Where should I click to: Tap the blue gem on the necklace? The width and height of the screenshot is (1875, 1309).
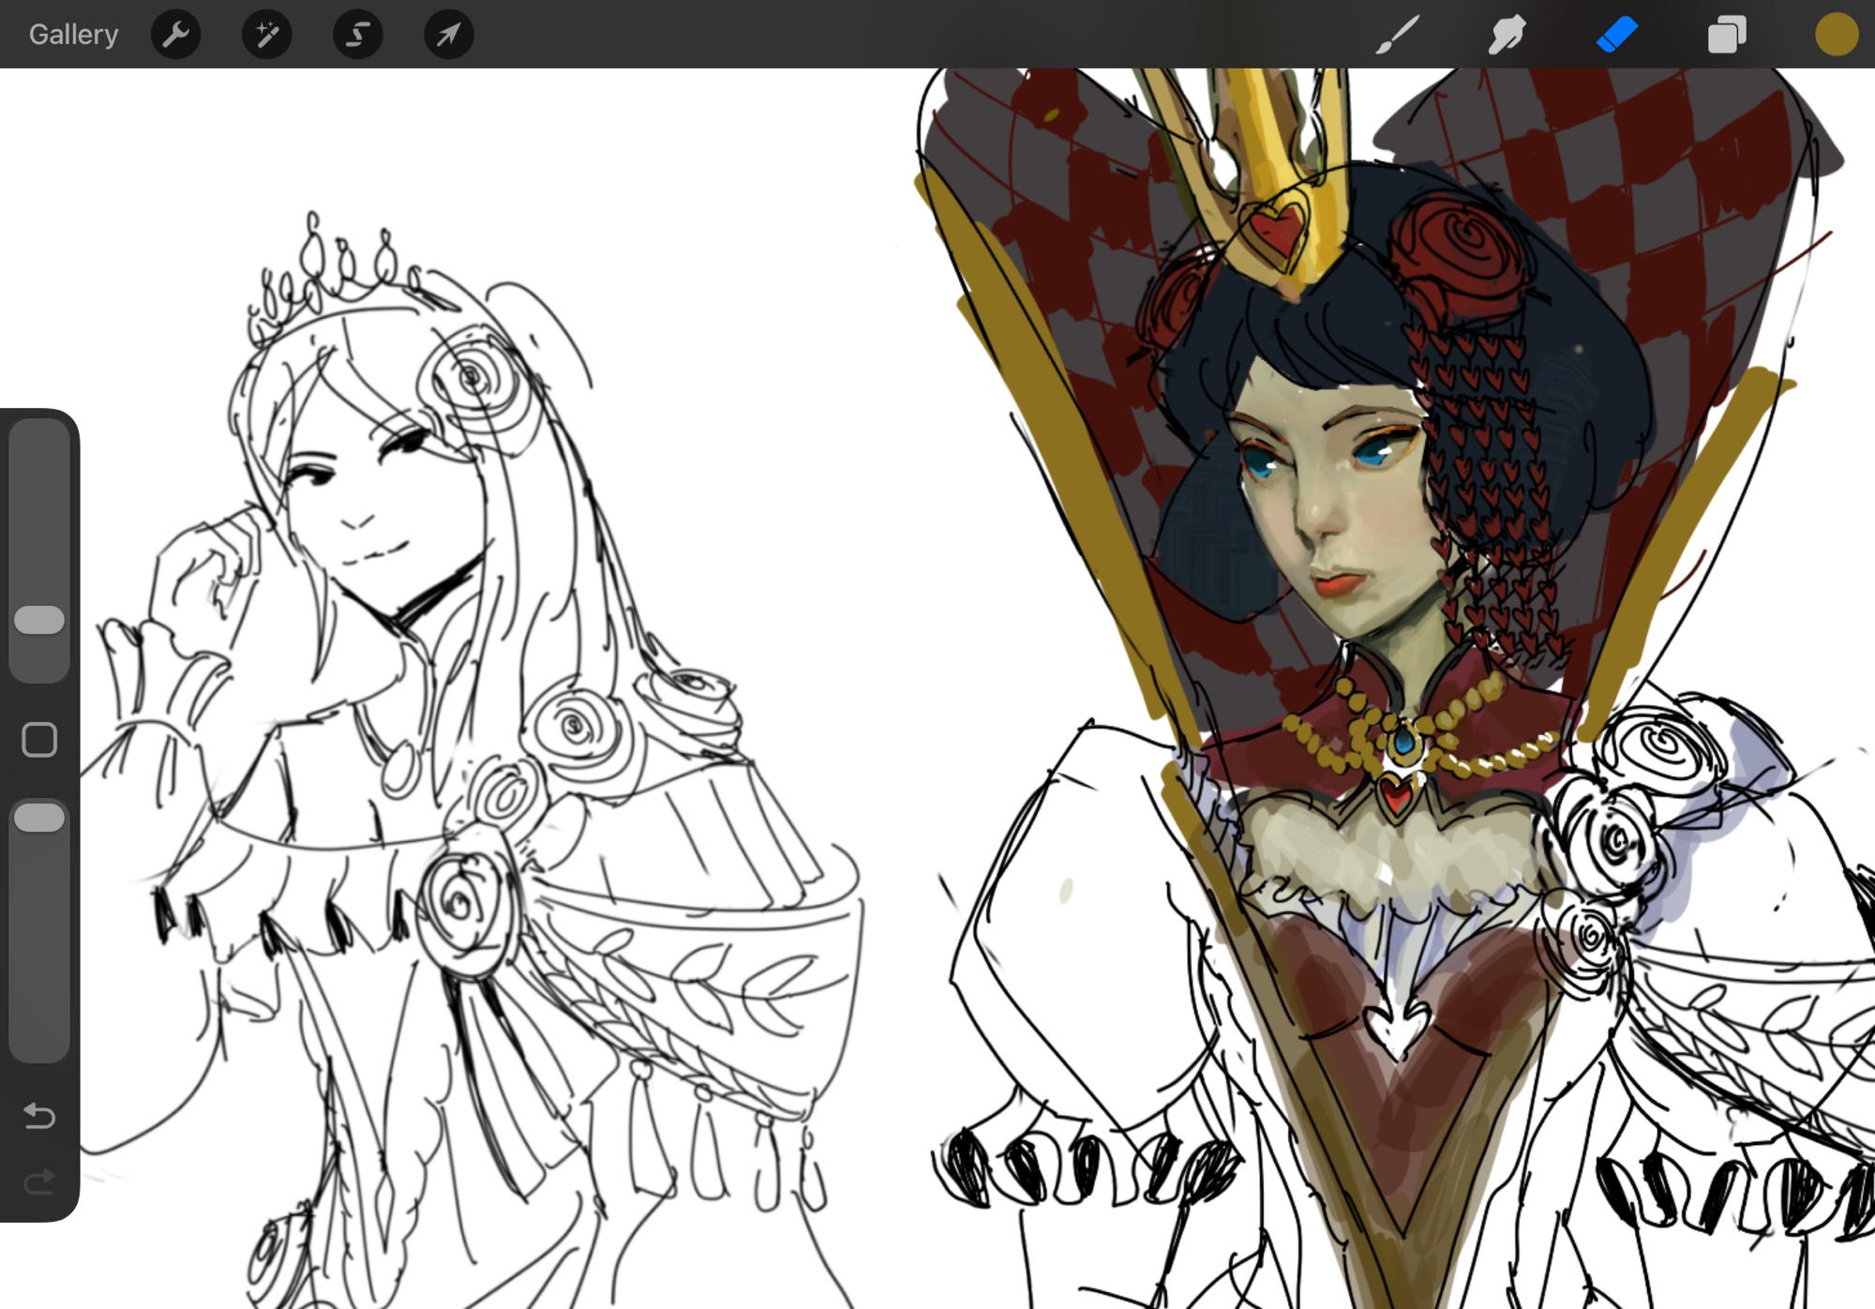pos(1403,741)
